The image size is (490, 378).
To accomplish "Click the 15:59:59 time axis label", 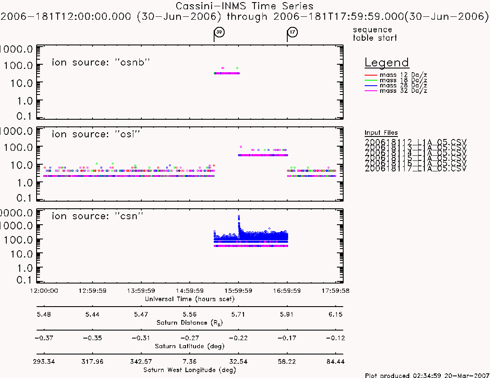I will pos(238,291).
